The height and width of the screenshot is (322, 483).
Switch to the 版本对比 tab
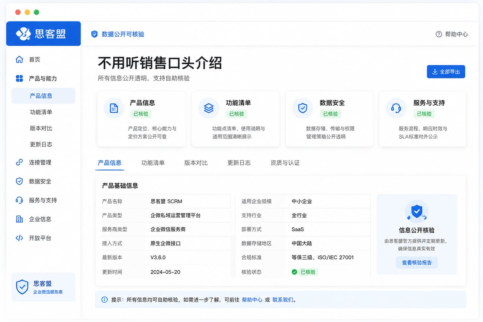196,163
